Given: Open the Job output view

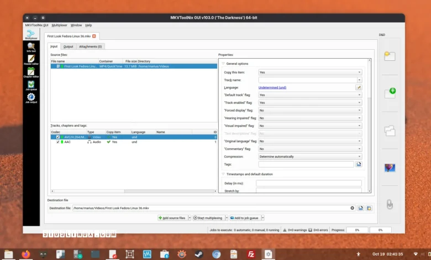Looking at the screenshot, I should click(x=31, y=98).
